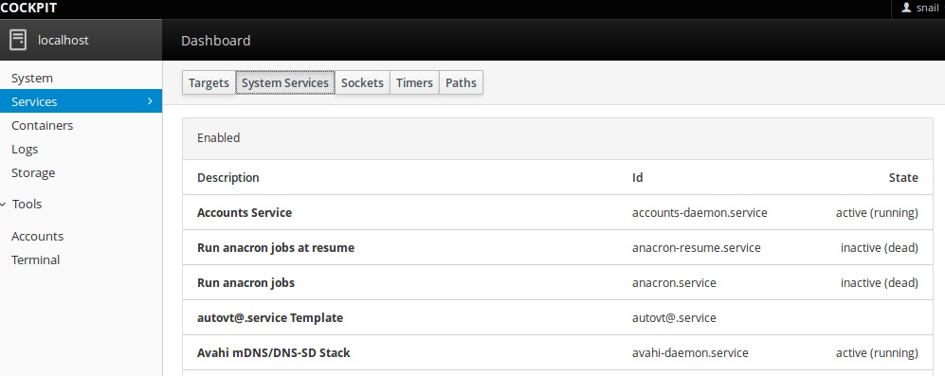Click the user icon beside snail

(906, 8)
